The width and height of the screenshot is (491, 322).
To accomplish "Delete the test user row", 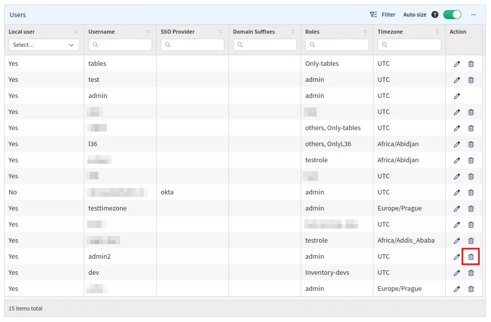I will (471, 80).
